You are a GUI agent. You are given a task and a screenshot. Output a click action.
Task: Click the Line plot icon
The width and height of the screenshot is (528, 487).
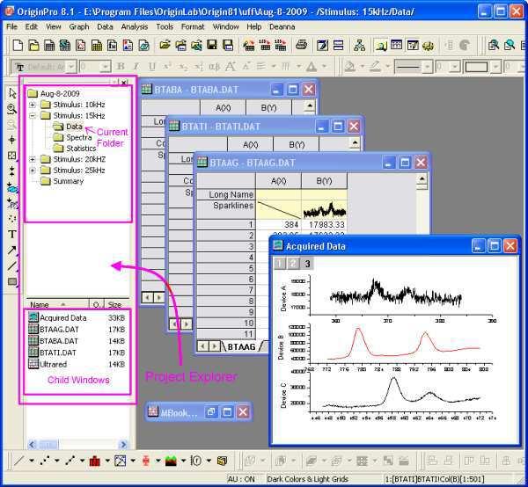[x=18, y=461]
